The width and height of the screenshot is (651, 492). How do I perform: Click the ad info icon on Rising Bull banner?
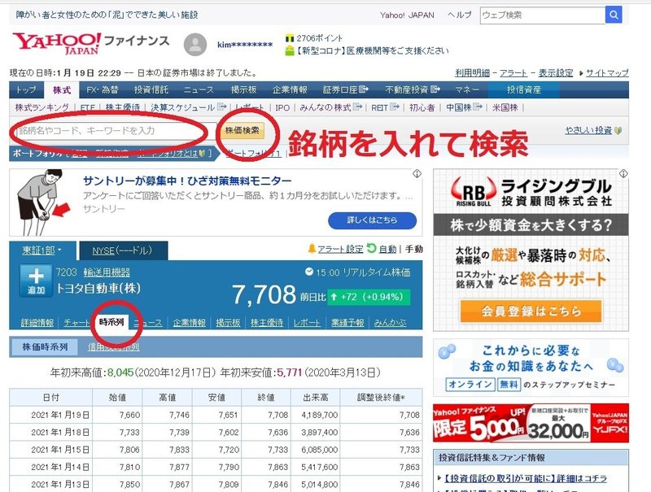click(x=623, y=174)
